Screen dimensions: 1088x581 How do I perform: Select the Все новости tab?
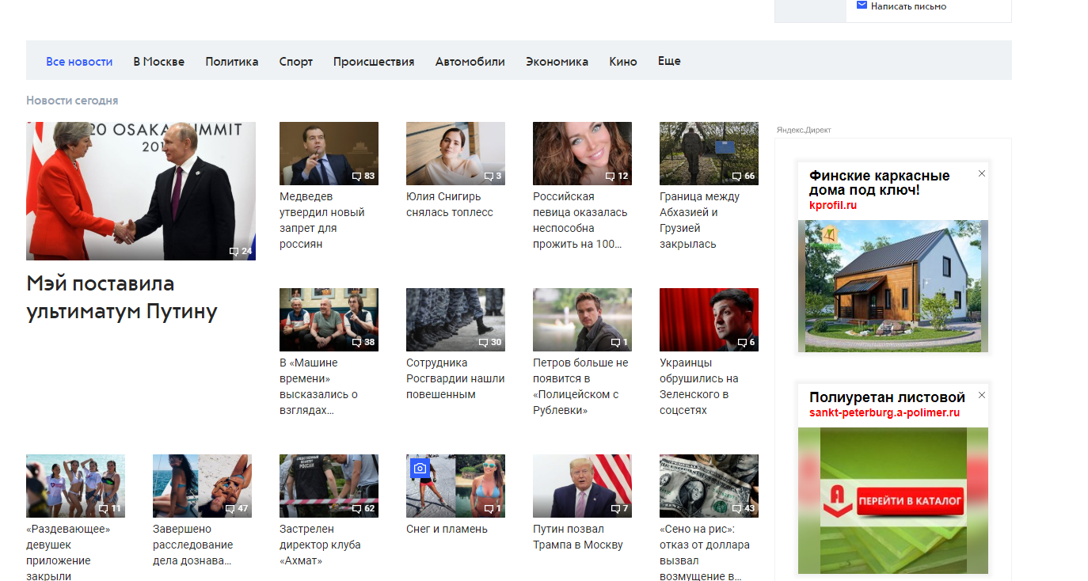tap(79, 62)
